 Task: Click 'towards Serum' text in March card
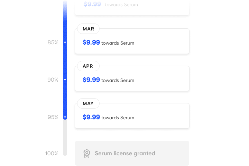pyautogui.click(x=118, y=43)
